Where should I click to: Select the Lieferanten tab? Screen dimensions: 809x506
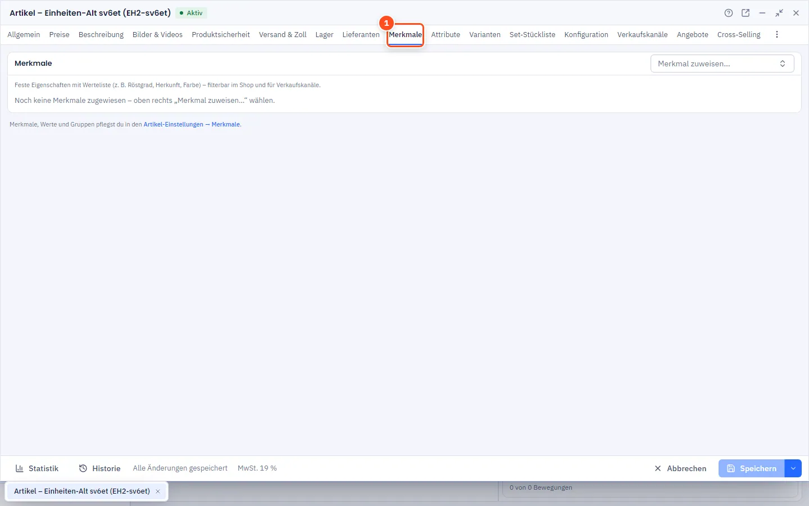(361, 35)
